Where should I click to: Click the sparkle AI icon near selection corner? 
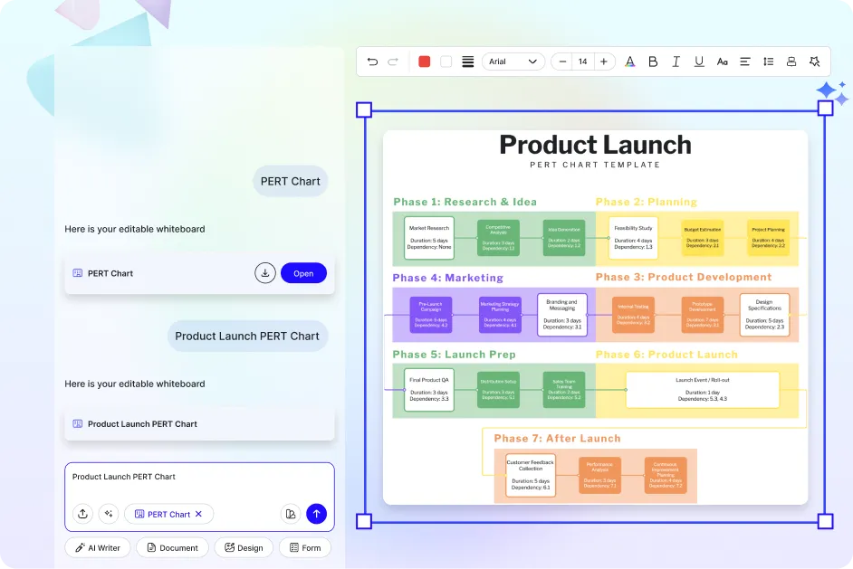(832, 92)
